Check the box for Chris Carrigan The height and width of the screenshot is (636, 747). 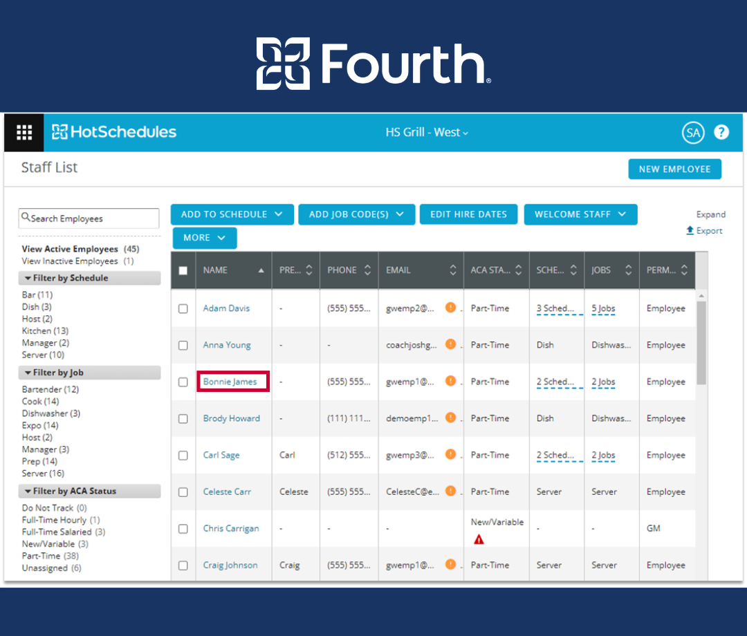click(x=183, y=528)
